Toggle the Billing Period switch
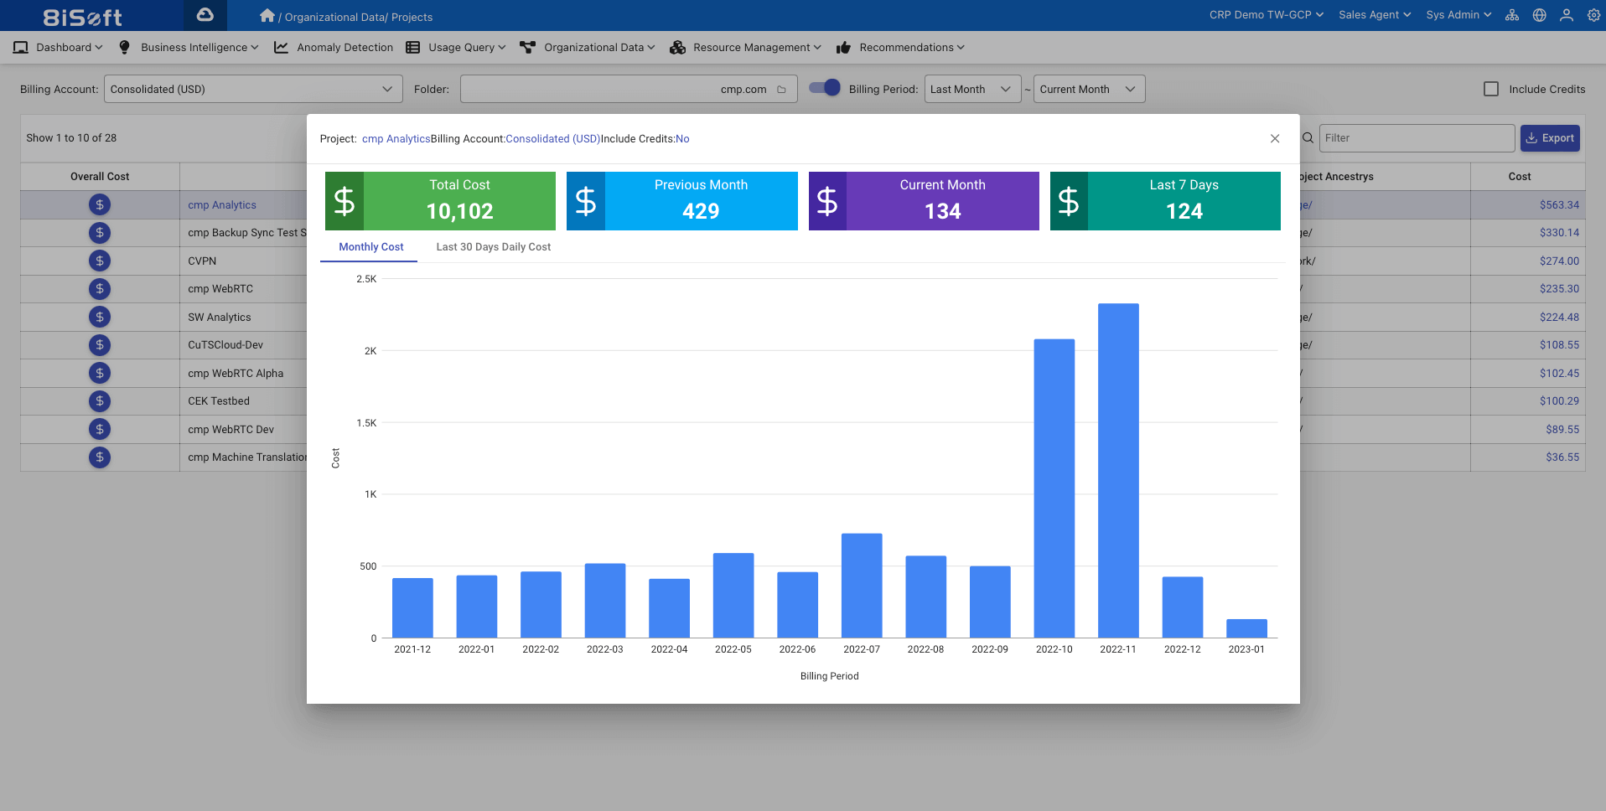This screenshot has height=811, width=1606. (x=825, y=88)
